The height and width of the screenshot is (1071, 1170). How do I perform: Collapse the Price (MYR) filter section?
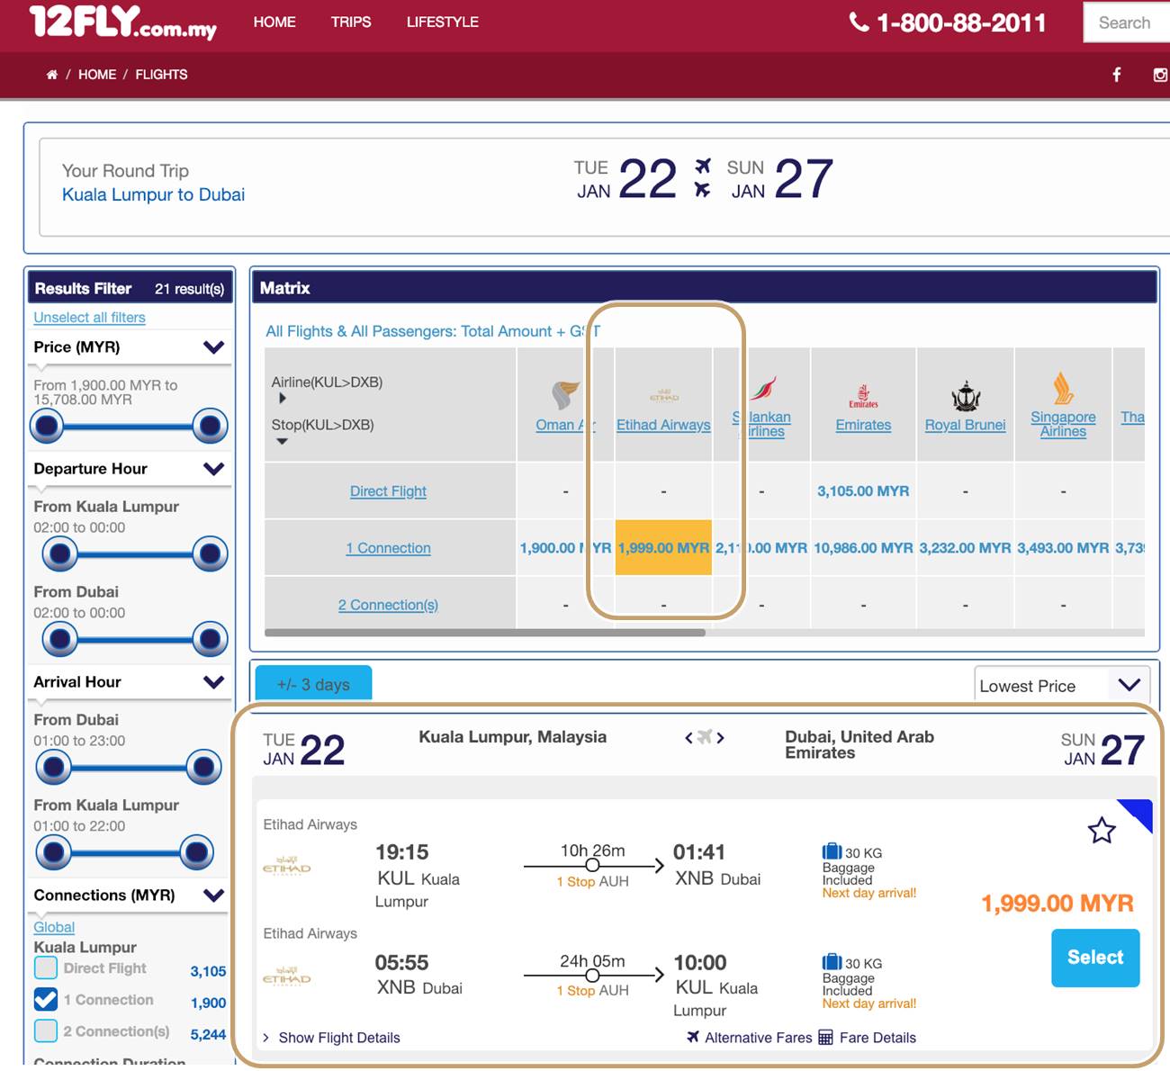(x=214, y=347)
